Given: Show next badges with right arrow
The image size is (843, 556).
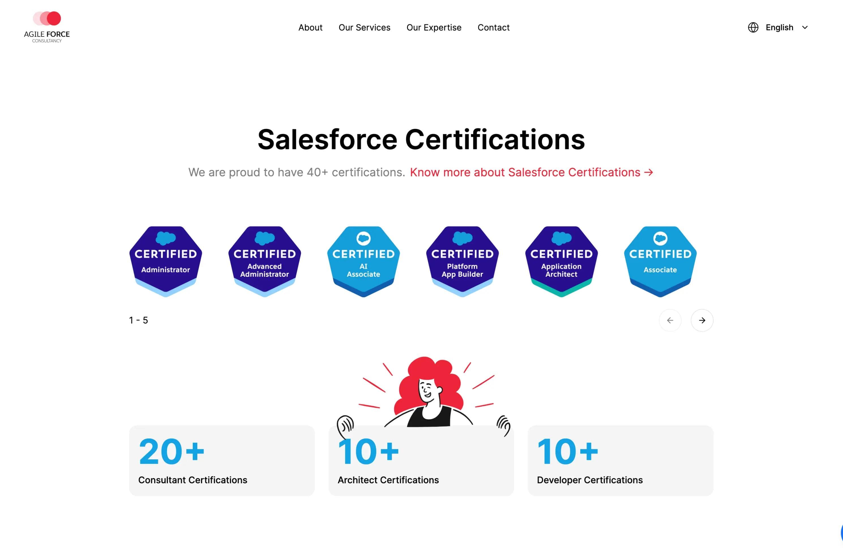Looking at the screenshot, I should [x=702, y=320].
